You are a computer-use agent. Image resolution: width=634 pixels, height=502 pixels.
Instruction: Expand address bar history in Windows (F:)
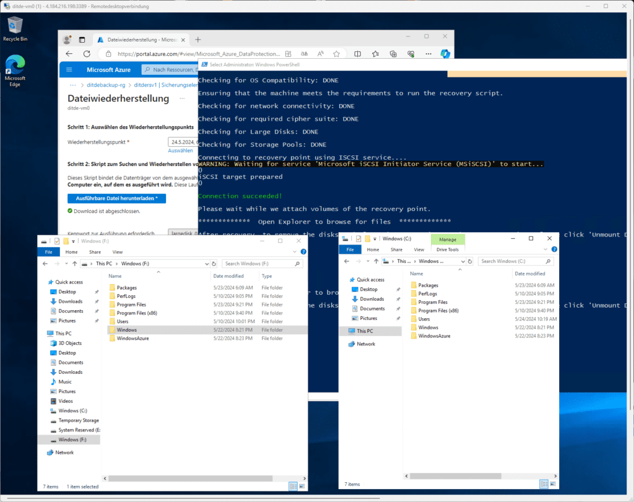coord(207,264)
